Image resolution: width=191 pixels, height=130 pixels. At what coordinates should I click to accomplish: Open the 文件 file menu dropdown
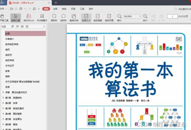pos(4,9)
